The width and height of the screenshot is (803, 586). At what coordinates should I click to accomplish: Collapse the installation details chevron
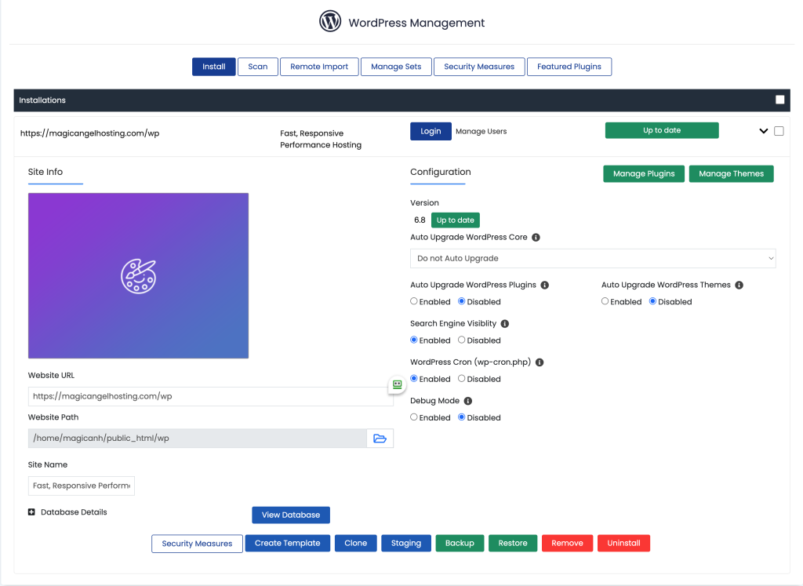point(764,131)
